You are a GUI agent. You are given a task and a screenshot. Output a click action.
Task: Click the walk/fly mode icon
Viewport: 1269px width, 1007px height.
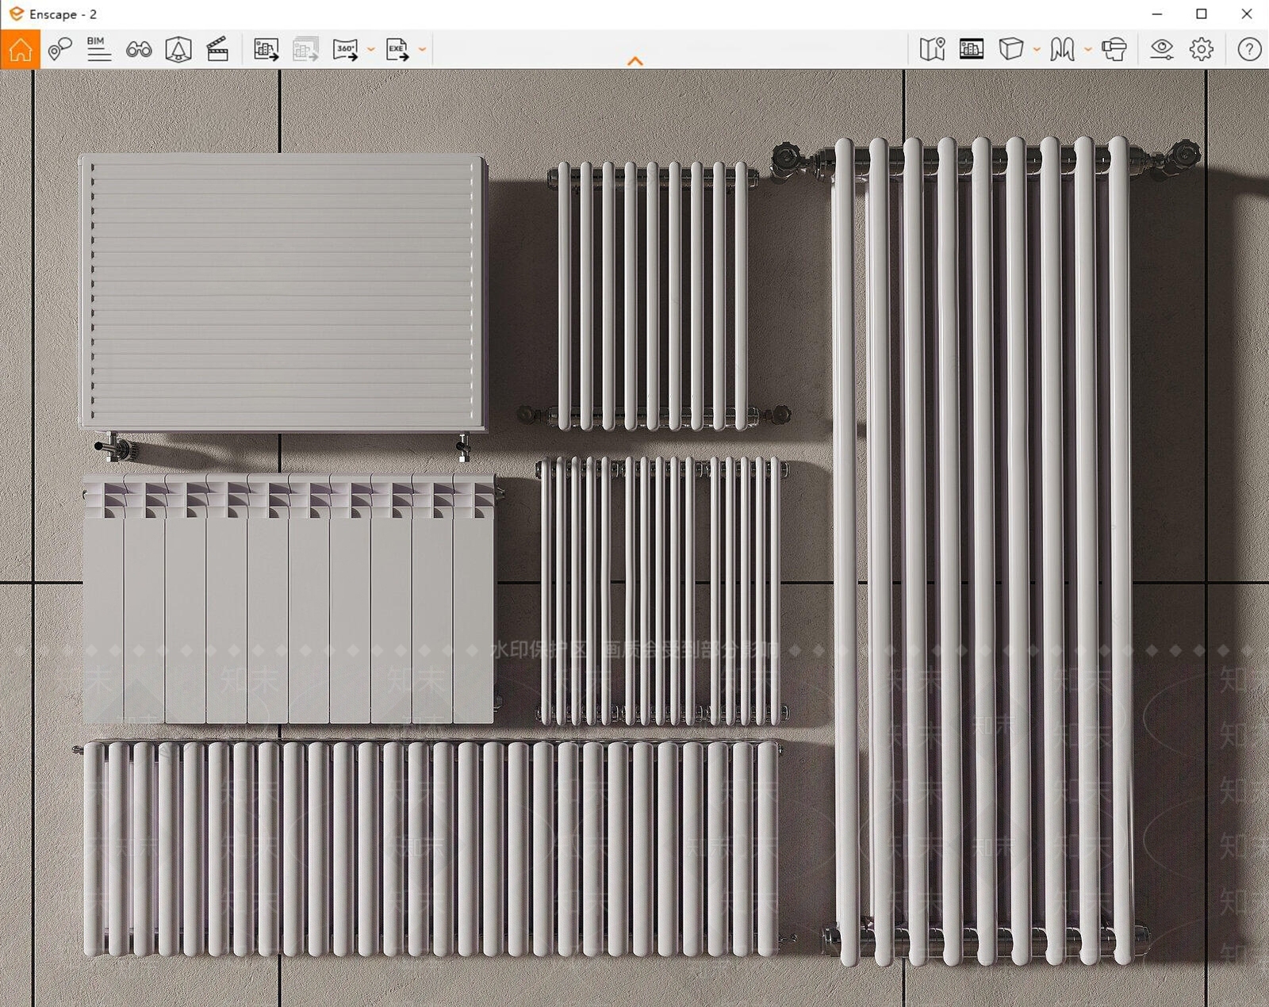coord(1062,49)
